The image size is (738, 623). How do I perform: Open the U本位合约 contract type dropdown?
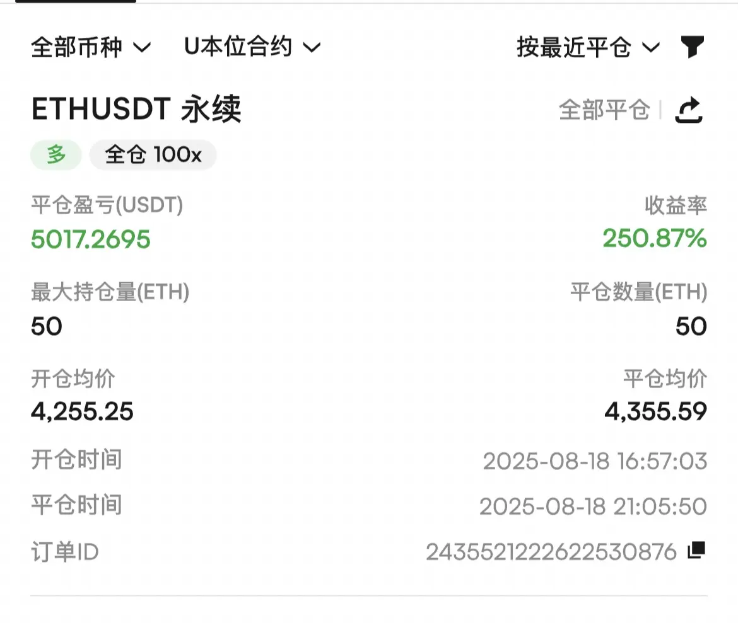pyautogui.click(x=252, y=47)
